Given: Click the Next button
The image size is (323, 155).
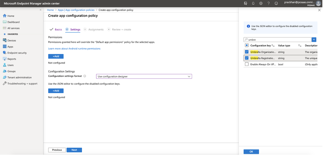Looking at the screenshot, I should point(74,150).
